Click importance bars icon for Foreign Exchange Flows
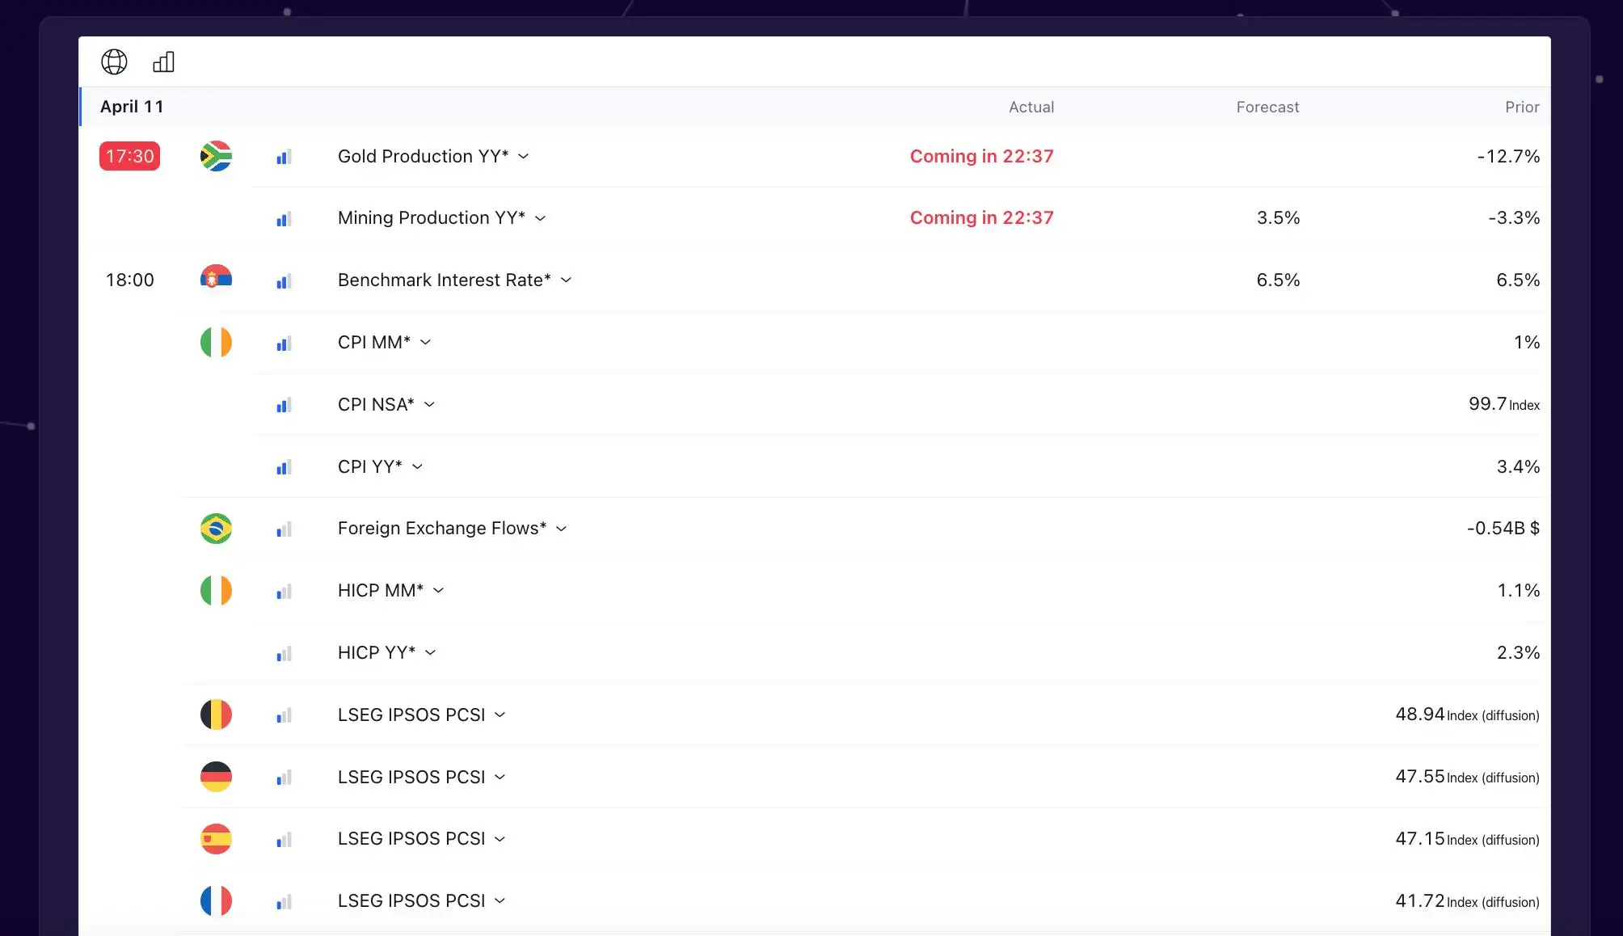The width and height of the screenshot is (1623, 936). pos(284,529)
